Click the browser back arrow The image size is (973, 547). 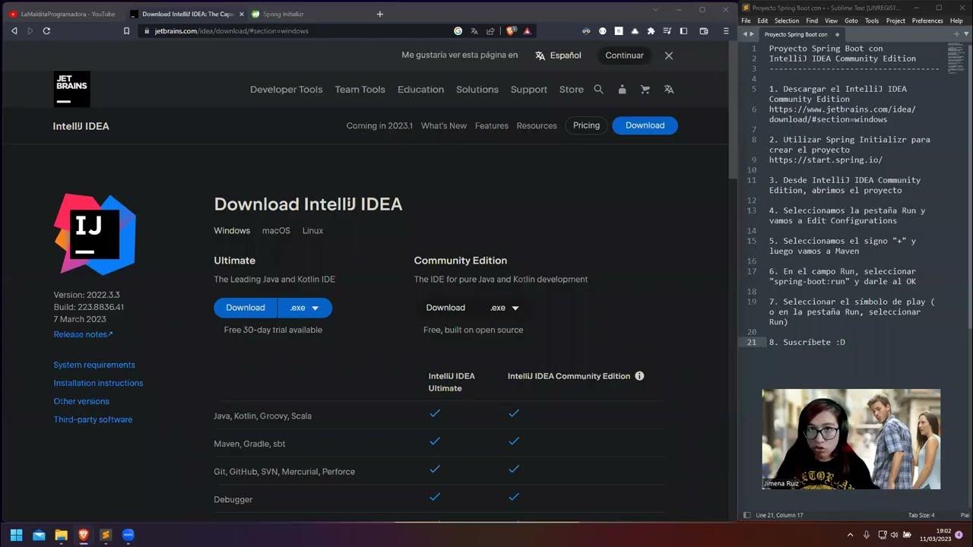[x=14, y=31]
